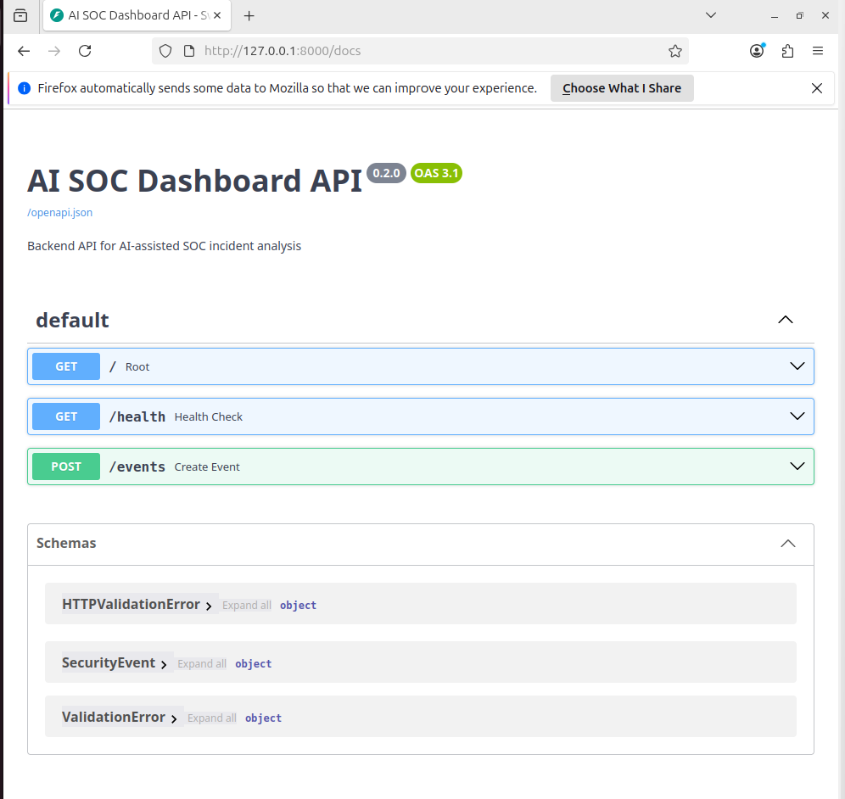The height and width of the screenshot is (799, 845).
Task: Open the extensions puzzle icon
Action: (x=787, y=51)
